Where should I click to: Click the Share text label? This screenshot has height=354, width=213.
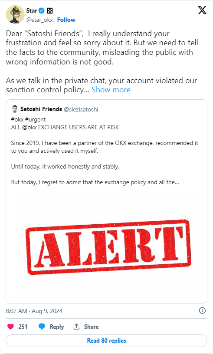pyautogui.click(x=92, y=327)
